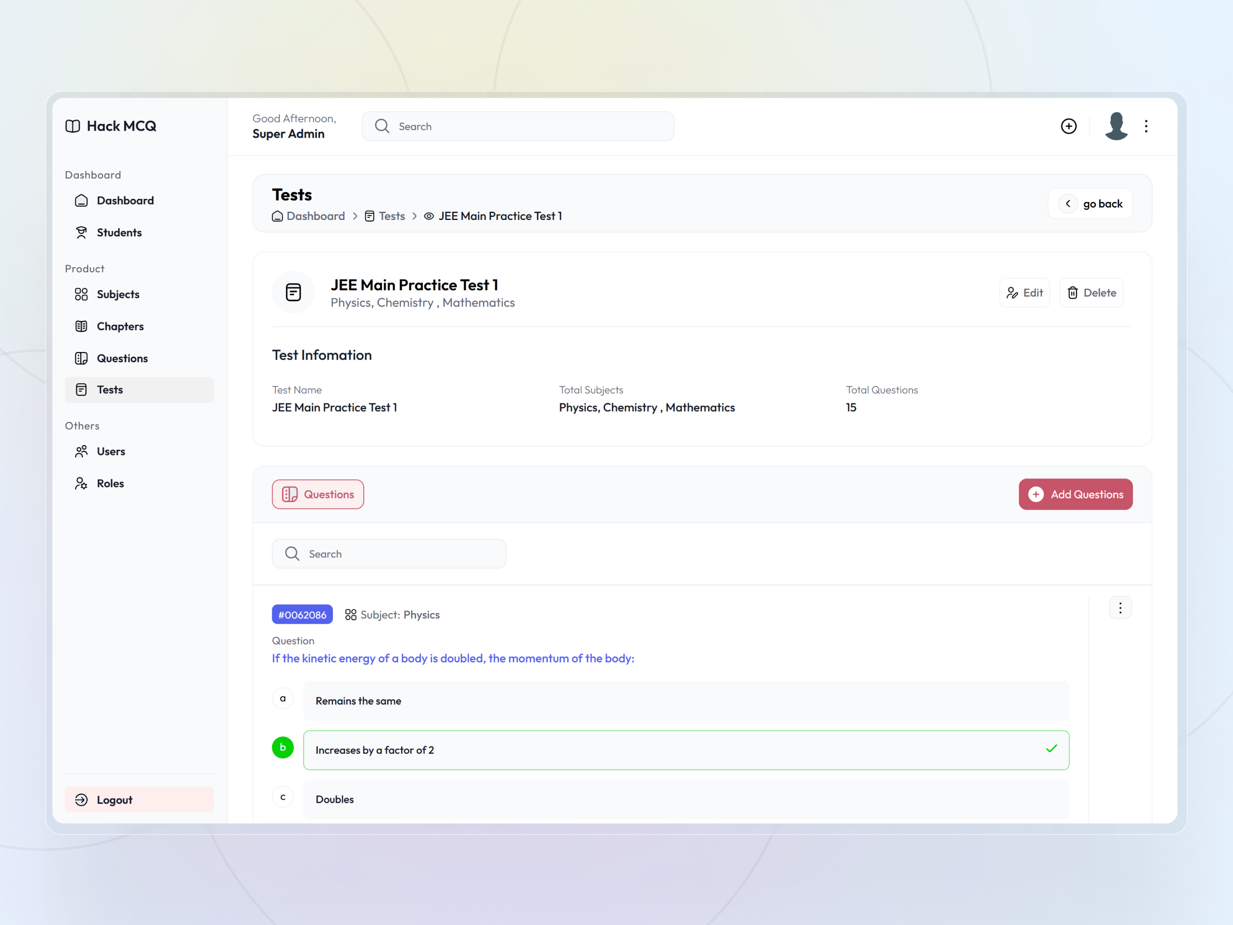
Task: Open the Tests breadcrumb link
Action: 392,216
